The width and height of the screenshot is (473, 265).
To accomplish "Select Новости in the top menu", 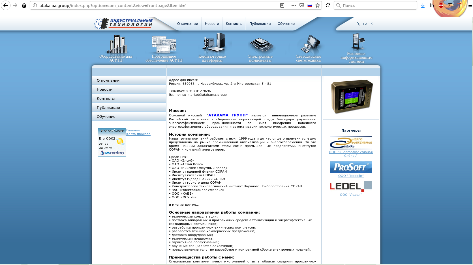I will 212,24.
